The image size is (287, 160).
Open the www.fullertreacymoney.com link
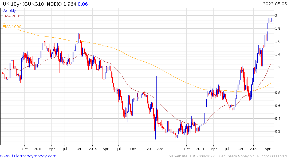pos(28,156)
